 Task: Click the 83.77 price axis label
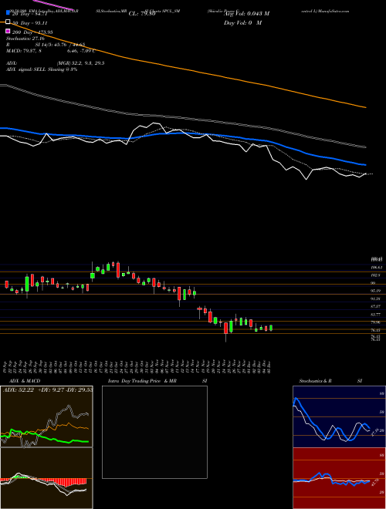pos(376,314)
